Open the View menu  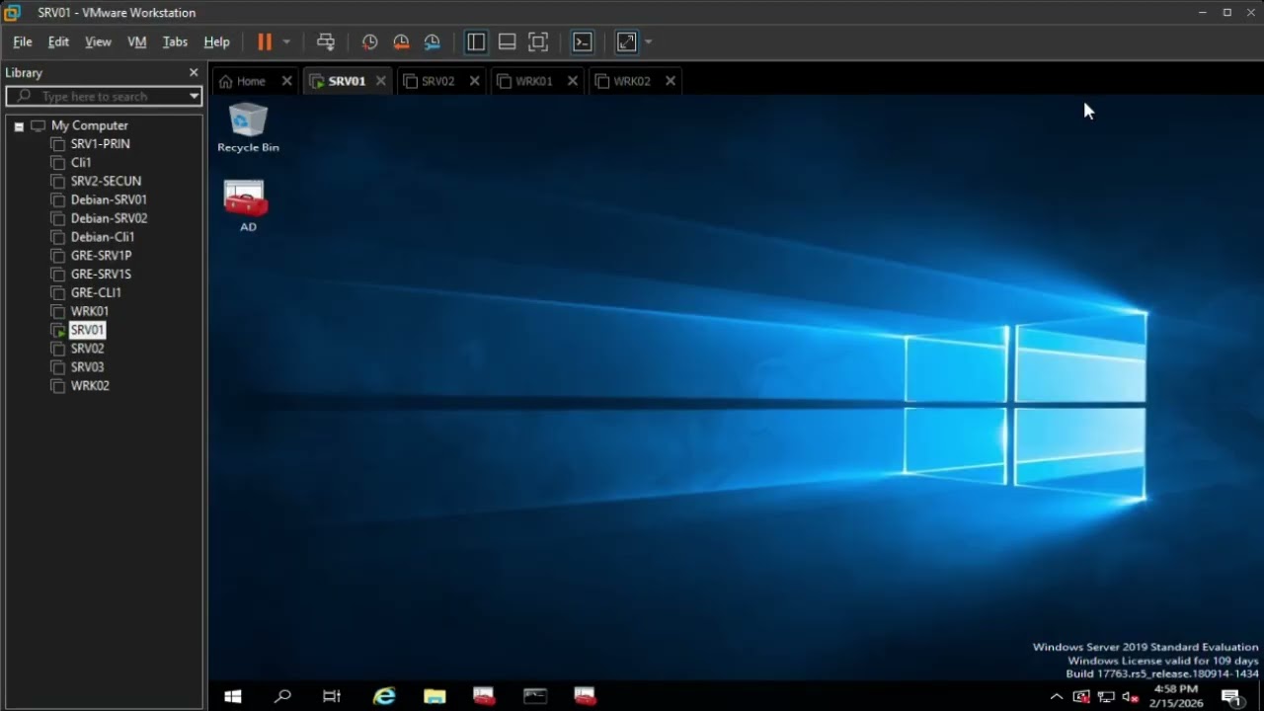coord(98,42)
